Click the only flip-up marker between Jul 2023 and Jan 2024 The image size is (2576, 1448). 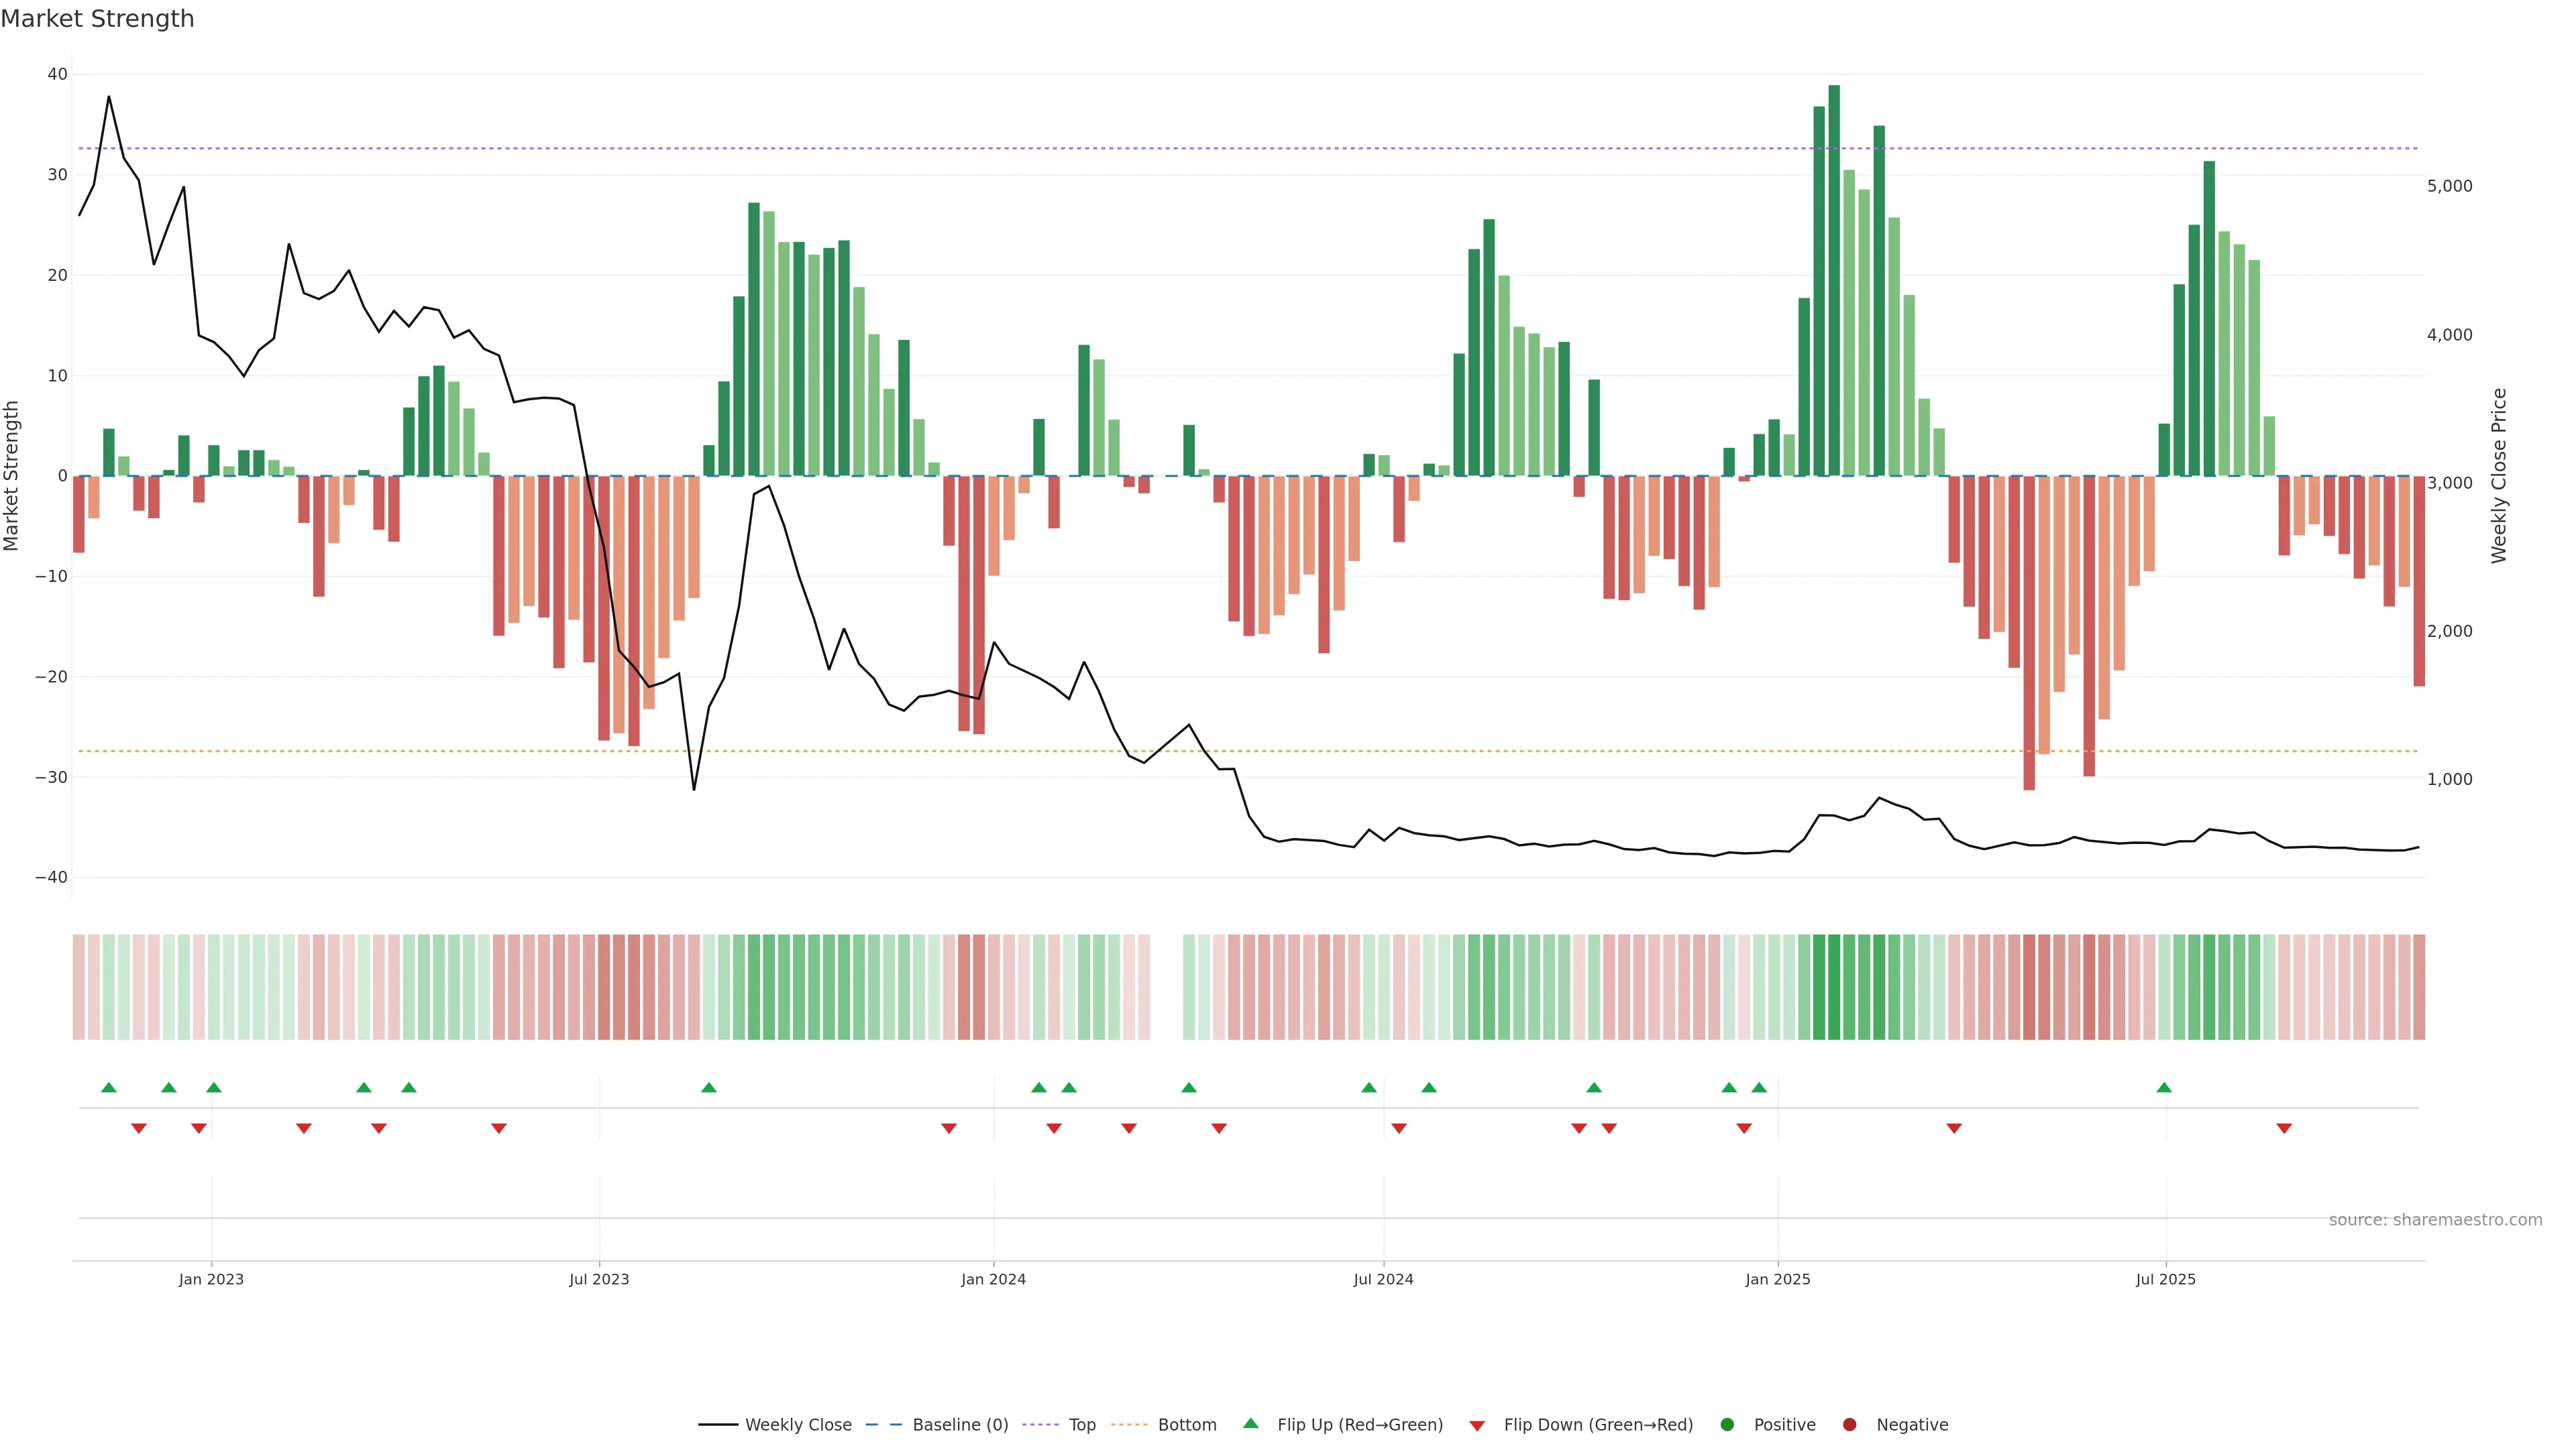click(709, 1087)
